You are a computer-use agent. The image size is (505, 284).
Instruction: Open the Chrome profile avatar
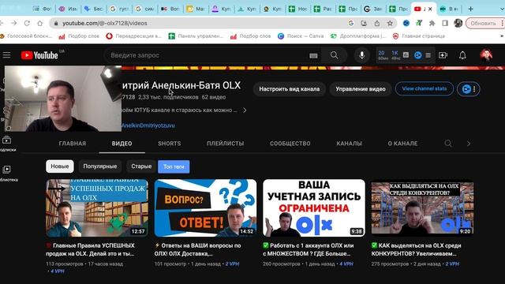click(x=458, y=23)
